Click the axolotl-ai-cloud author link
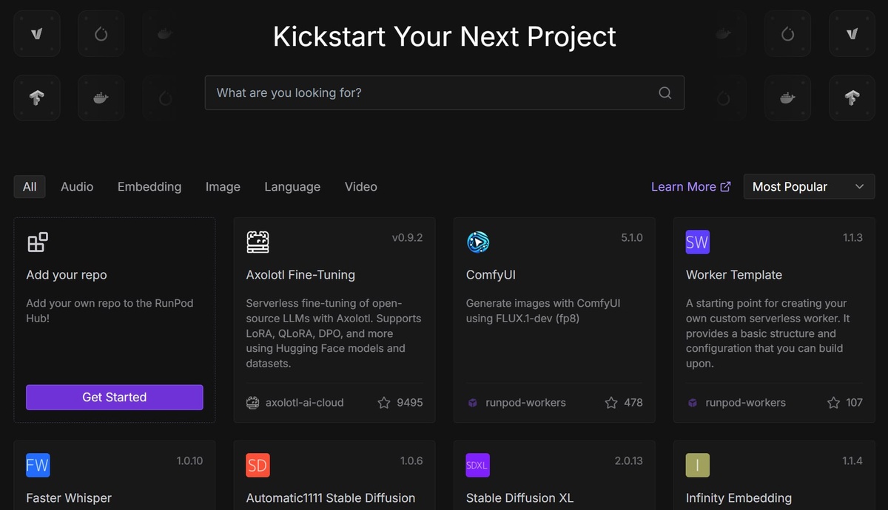This screenshot has width=888, height=510. (304, 403)
